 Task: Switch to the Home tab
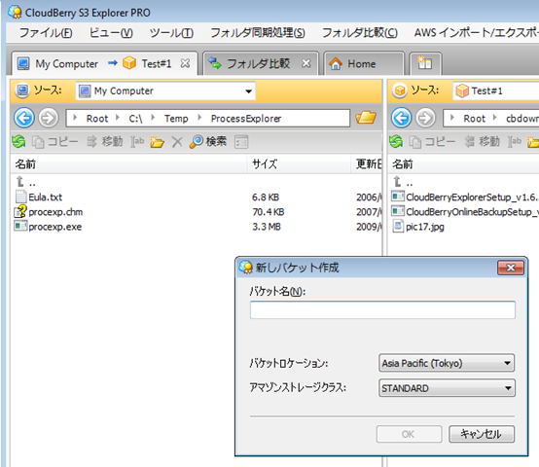click(x=364, y=63)
